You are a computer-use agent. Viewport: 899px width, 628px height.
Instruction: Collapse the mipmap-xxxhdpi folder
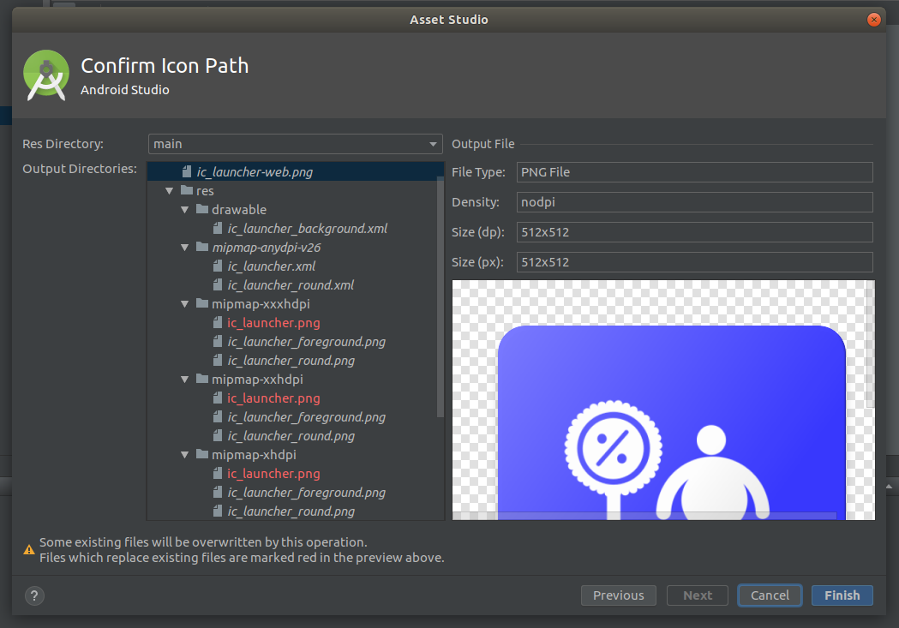(x=184, y=303)
